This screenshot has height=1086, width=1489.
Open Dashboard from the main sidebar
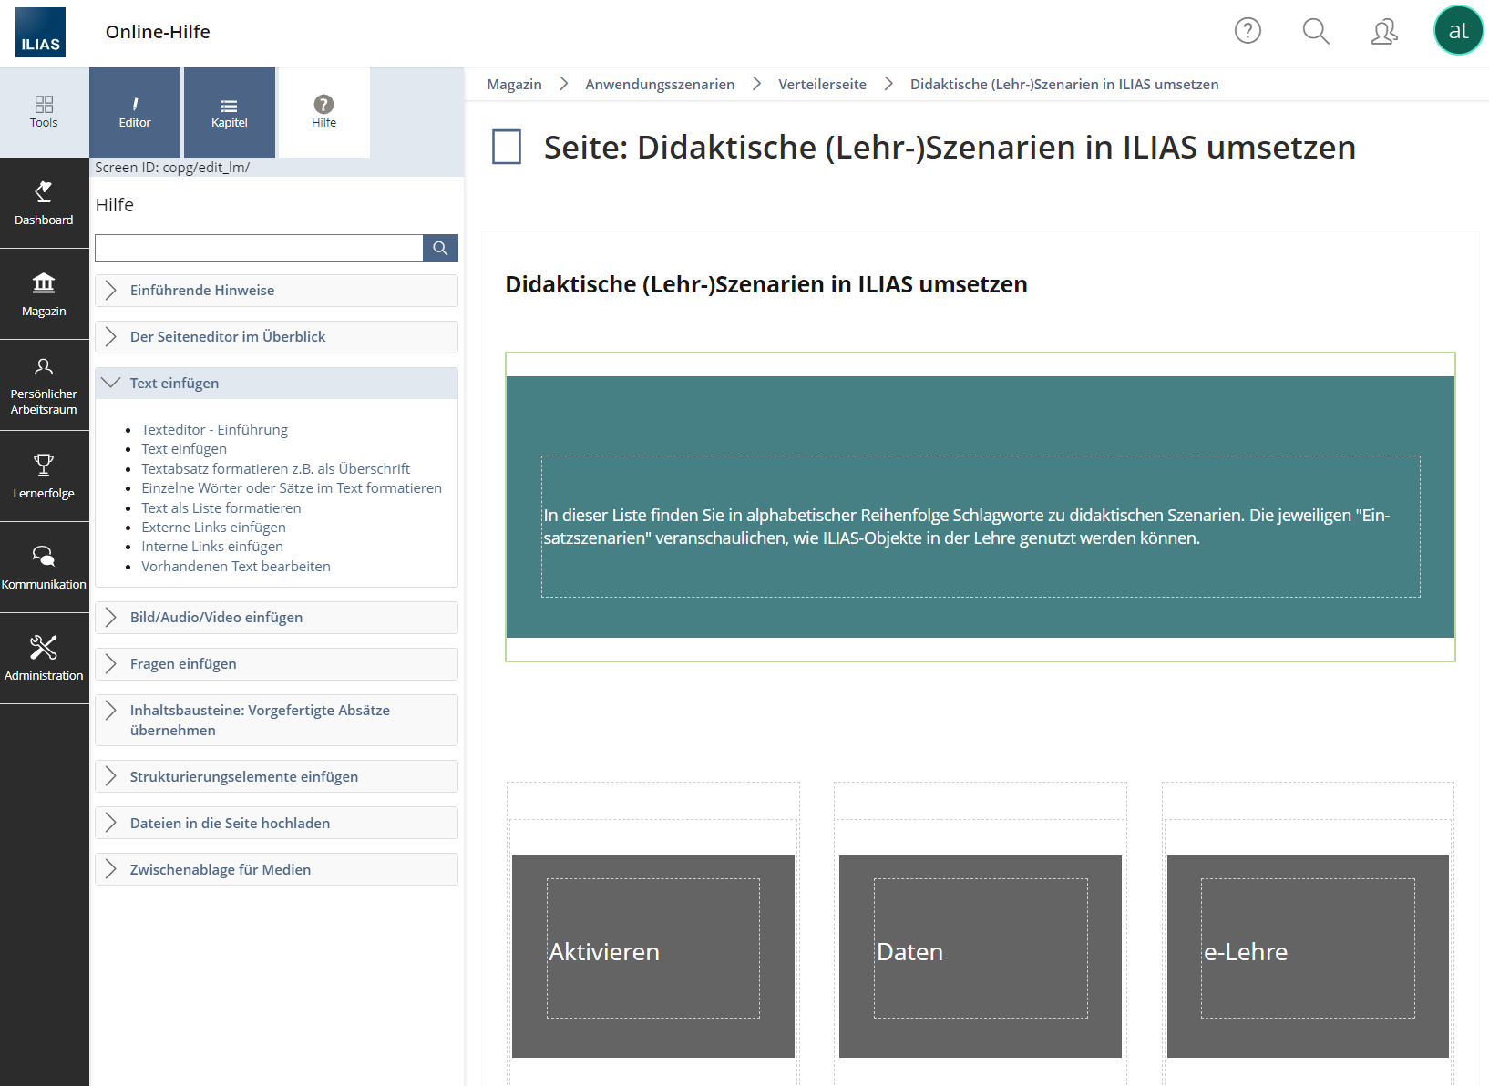(x=44, y=203)
